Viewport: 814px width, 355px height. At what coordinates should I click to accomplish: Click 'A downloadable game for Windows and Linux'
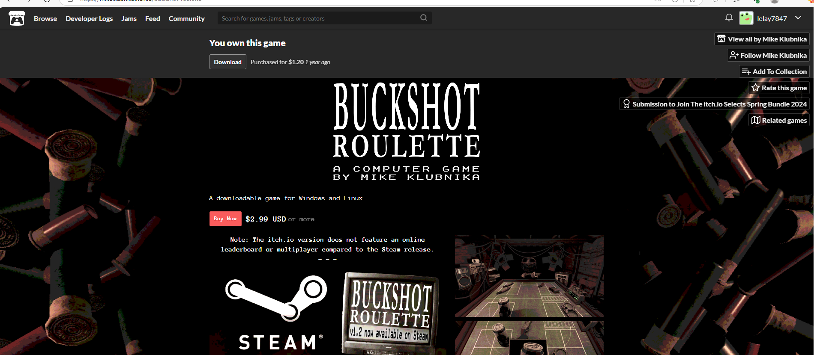[286, 198]
